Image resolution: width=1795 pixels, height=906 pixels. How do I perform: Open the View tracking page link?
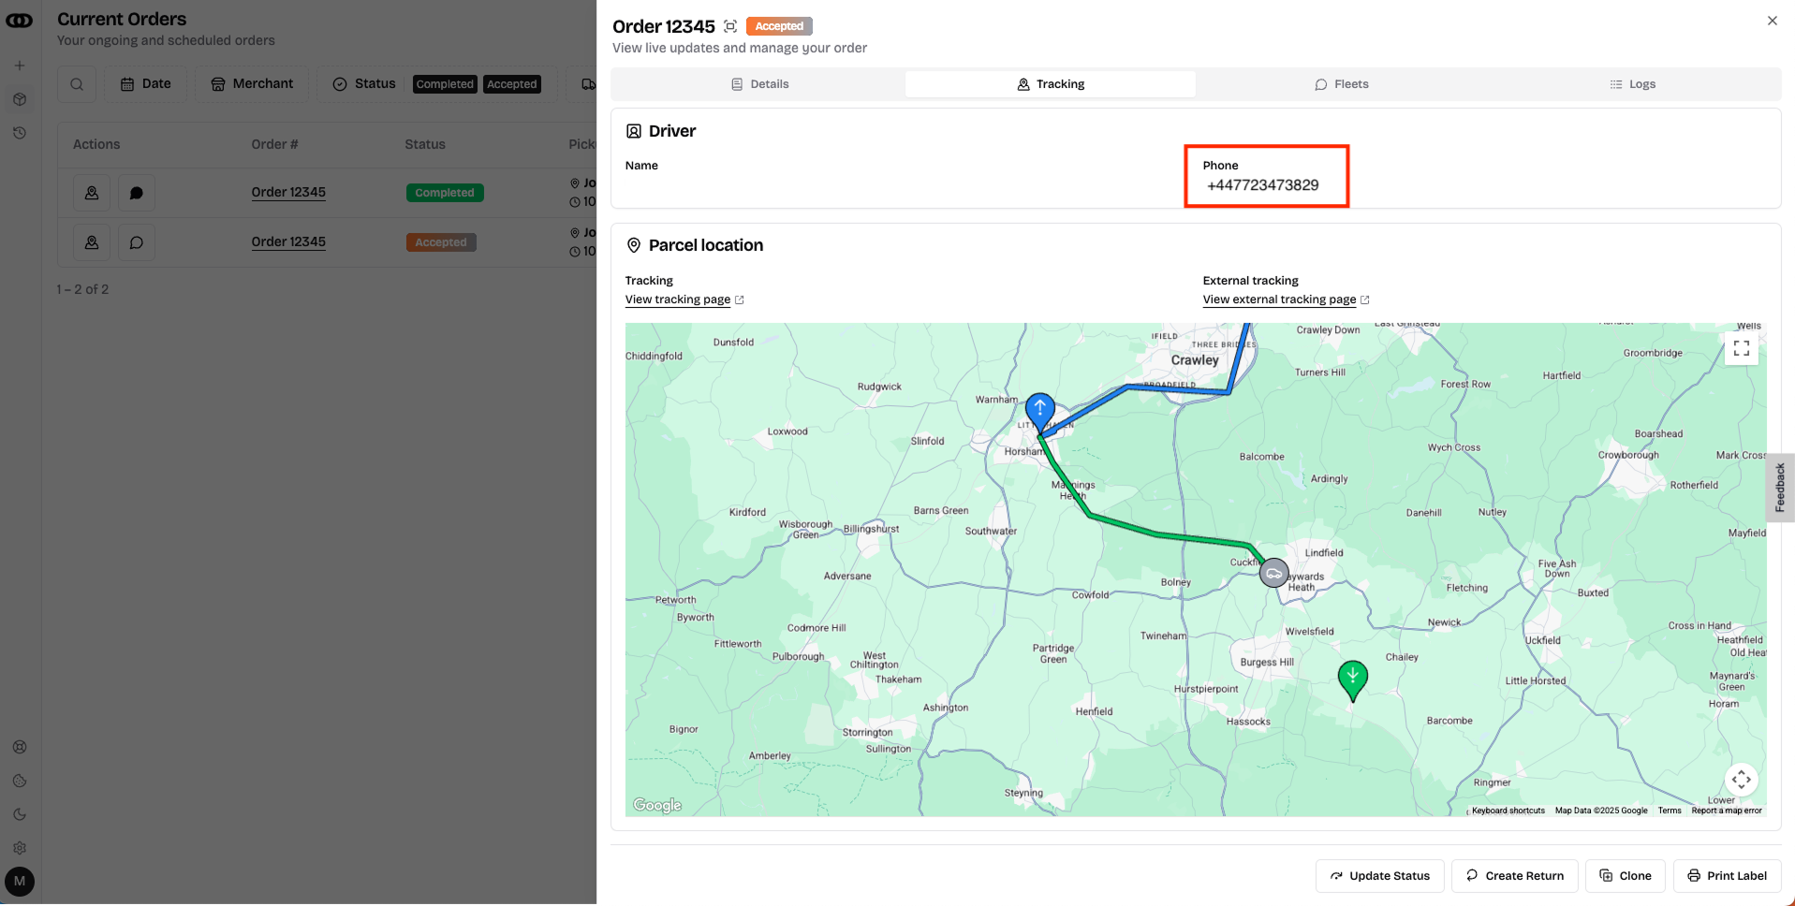684,300
